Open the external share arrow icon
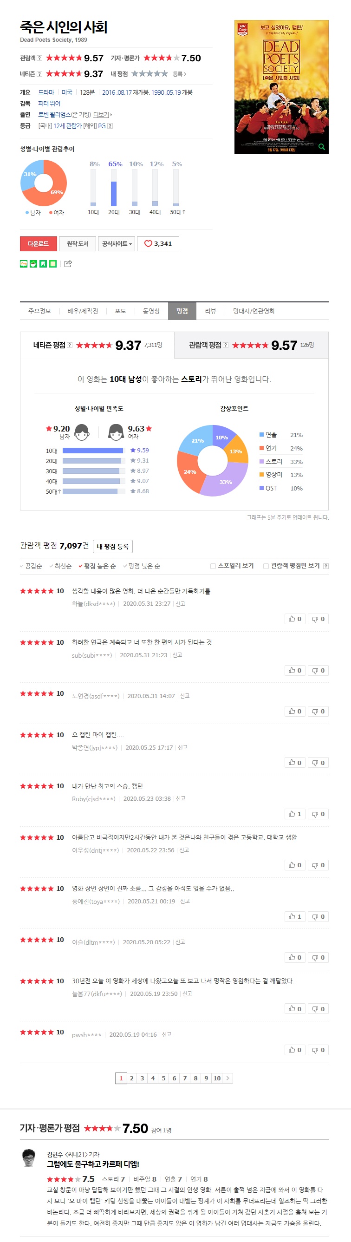This screenshot has width=351, height=1242. click(x=68, y=263)
